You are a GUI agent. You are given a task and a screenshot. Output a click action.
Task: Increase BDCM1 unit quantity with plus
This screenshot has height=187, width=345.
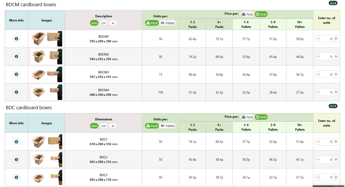[x=336, y=39]
